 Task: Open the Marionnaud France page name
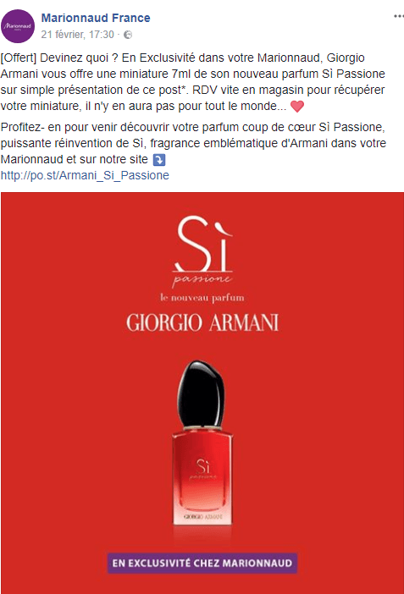pos(96,18)
